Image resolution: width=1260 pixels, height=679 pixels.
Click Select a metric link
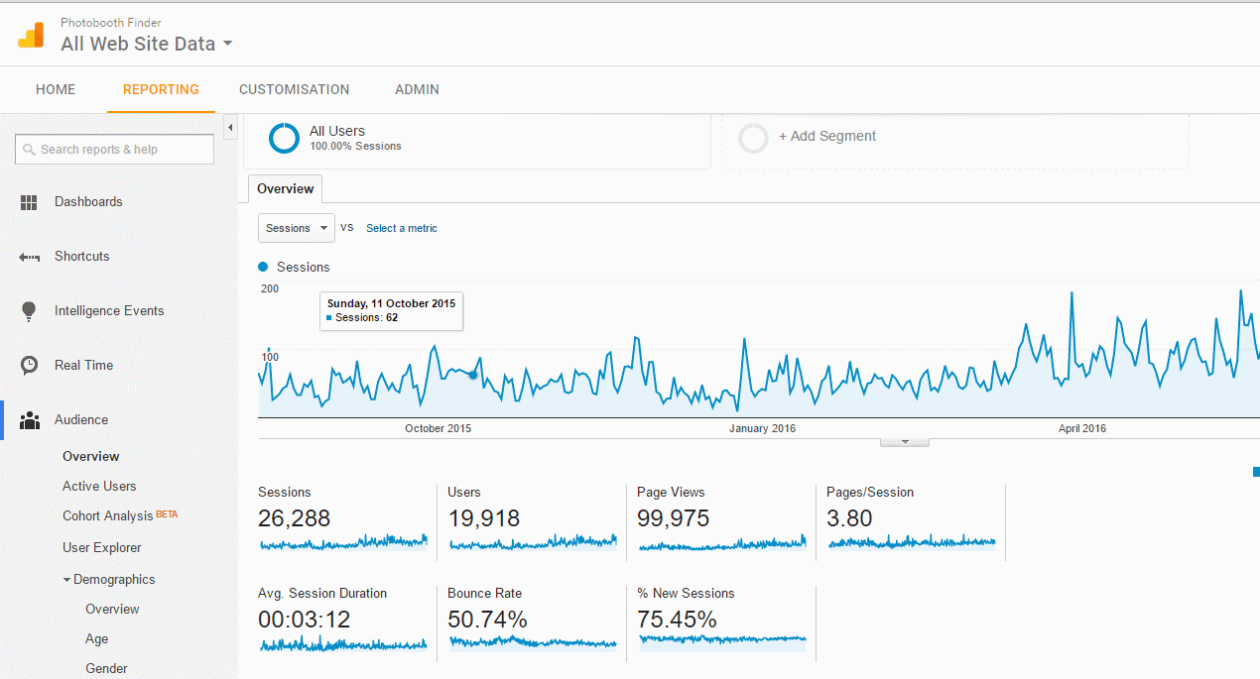click(x=402, y=228)
